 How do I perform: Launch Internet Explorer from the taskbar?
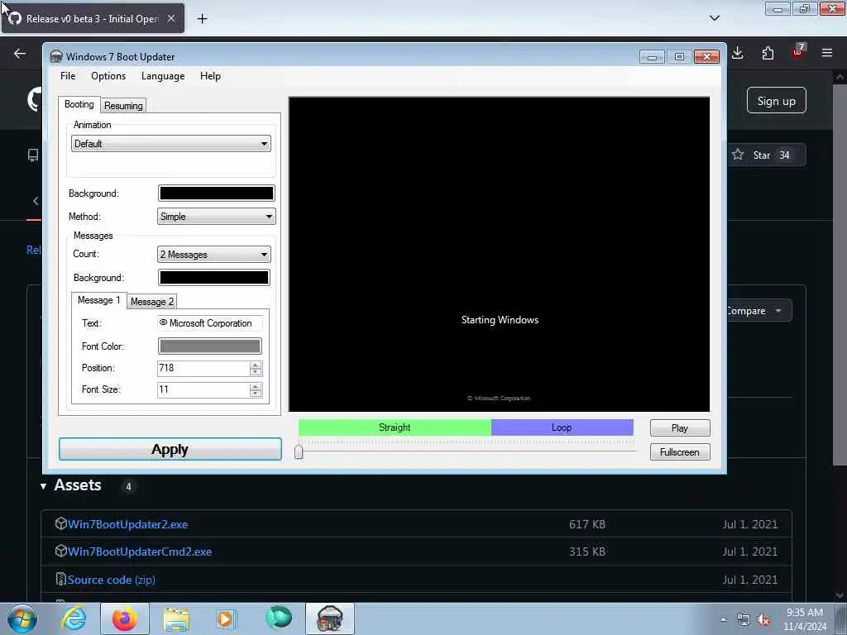pos(74,618)
